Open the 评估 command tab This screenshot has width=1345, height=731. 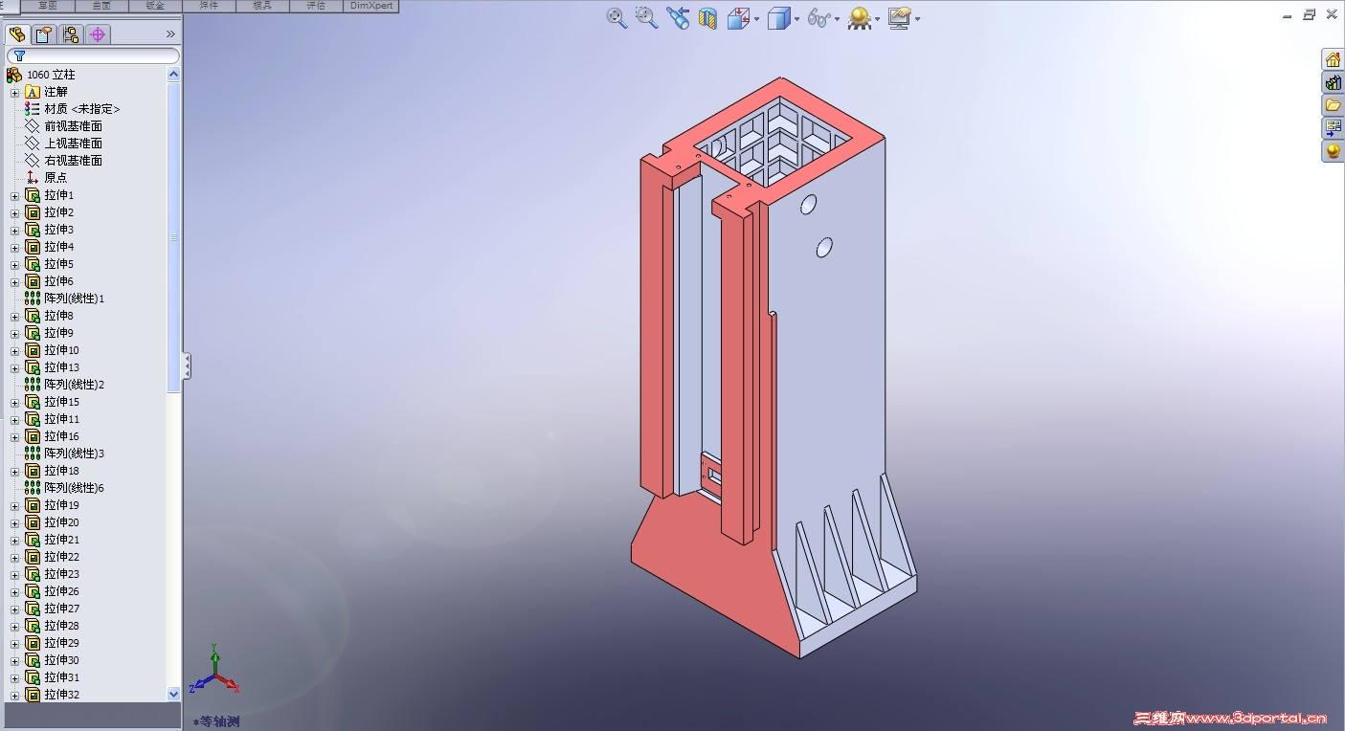[316, 6]
